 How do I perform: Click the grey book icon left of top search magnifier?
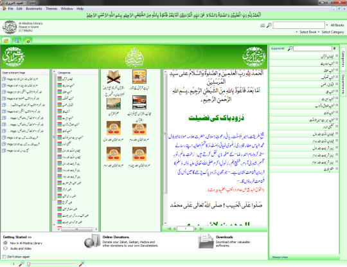[x=262, y=26]
